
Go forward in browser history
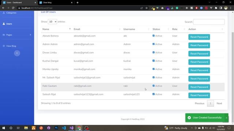8,8
